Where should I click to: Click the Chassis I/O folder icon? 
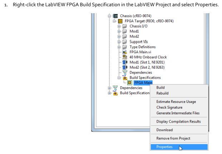point(124,26)
